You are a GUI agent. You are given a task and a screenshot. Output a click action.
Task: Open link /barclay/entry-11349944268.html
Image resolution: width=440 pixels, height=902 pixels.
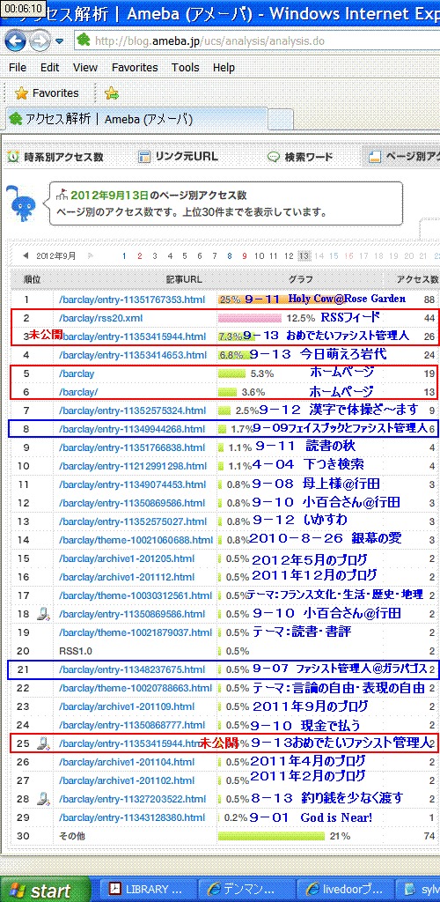tap(132, 429)
